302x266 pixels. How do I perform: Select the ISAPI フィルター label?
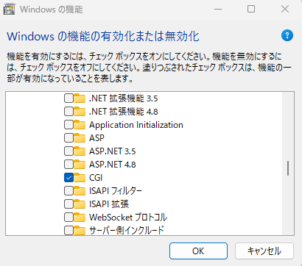(x=116, y=191)
